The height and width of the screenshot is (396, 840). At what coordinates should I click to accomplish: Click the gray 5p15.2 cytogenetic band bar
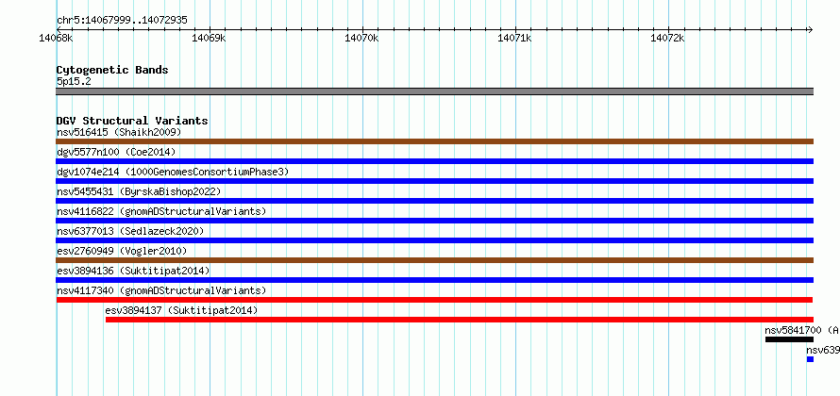434,91
